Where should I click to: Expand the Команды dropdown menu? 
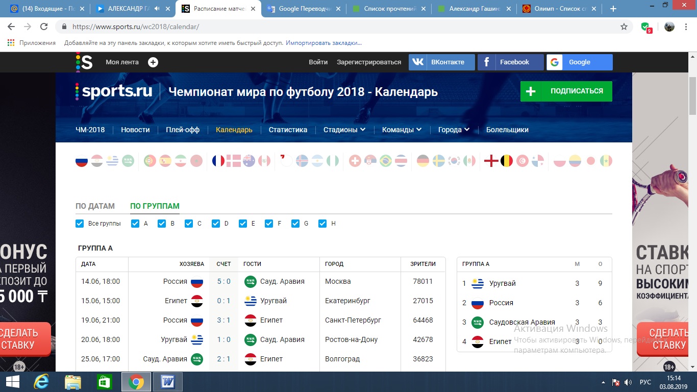click(402, 130)
